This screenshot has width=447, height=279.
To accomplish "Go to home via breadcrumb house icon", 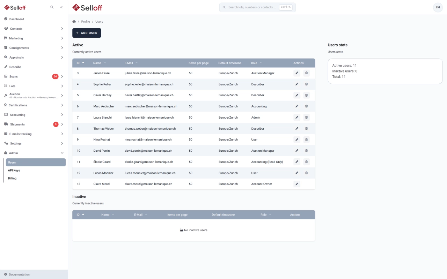I will click(74, 22).
